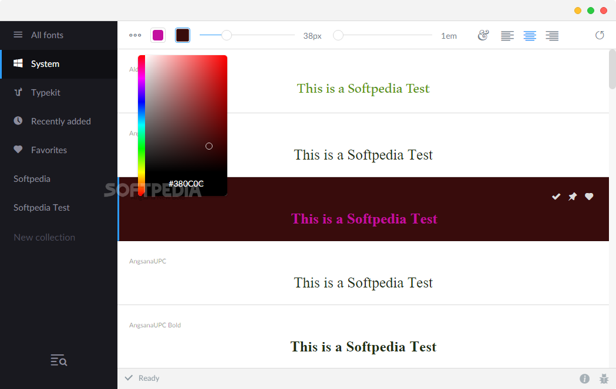
Task: Toggle the ligatures ampersand icon
Action: tap(483, 35)
